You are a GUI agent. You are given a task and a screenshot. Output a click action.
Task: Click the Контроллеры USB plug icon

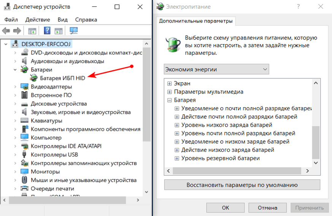24,154
